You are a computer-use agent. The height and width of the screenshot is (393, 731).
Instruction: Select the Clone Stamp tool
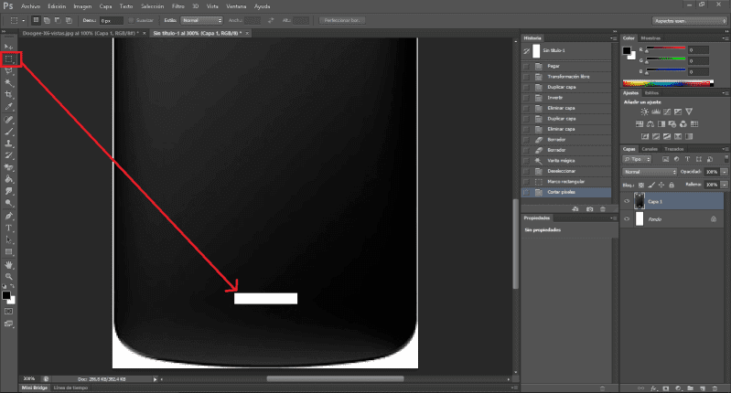pyautogui.click(x=8, y=143)
